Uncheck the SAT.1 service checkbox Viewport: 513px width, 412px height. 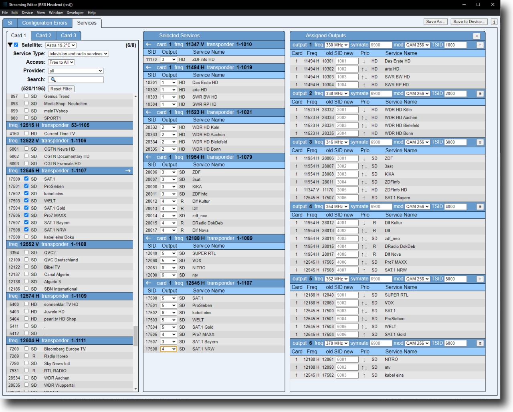[26, 179]
